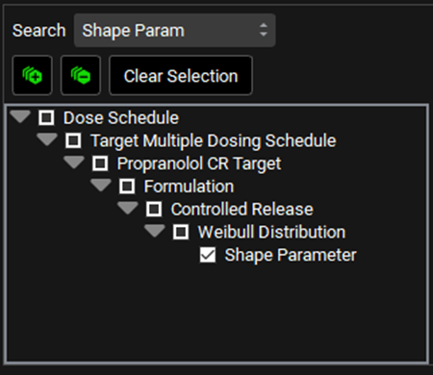The width and height of the screenshot is (433, 375).
Task: Collapse the Dose Schedule tree node
Action: point(20,116)
